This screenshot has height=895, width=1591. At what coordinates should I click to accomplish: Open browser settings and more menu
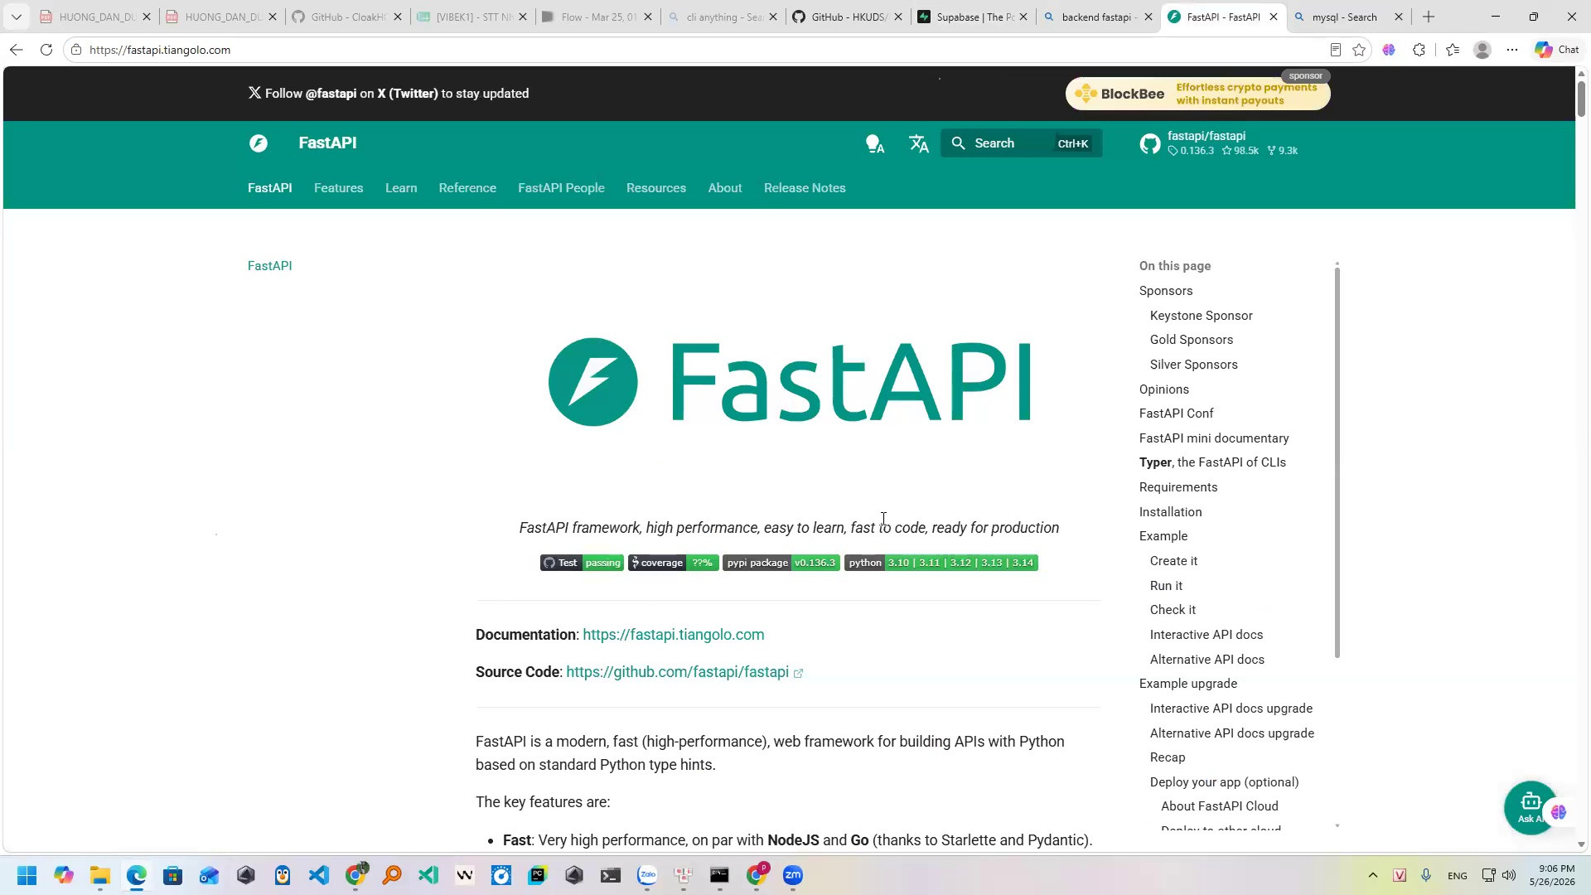(x=1512, y=50)
